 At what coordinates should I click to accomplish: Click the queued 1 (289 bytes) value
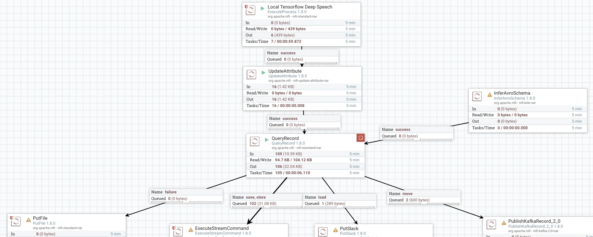pyautogui.click(x=333, y=204)
